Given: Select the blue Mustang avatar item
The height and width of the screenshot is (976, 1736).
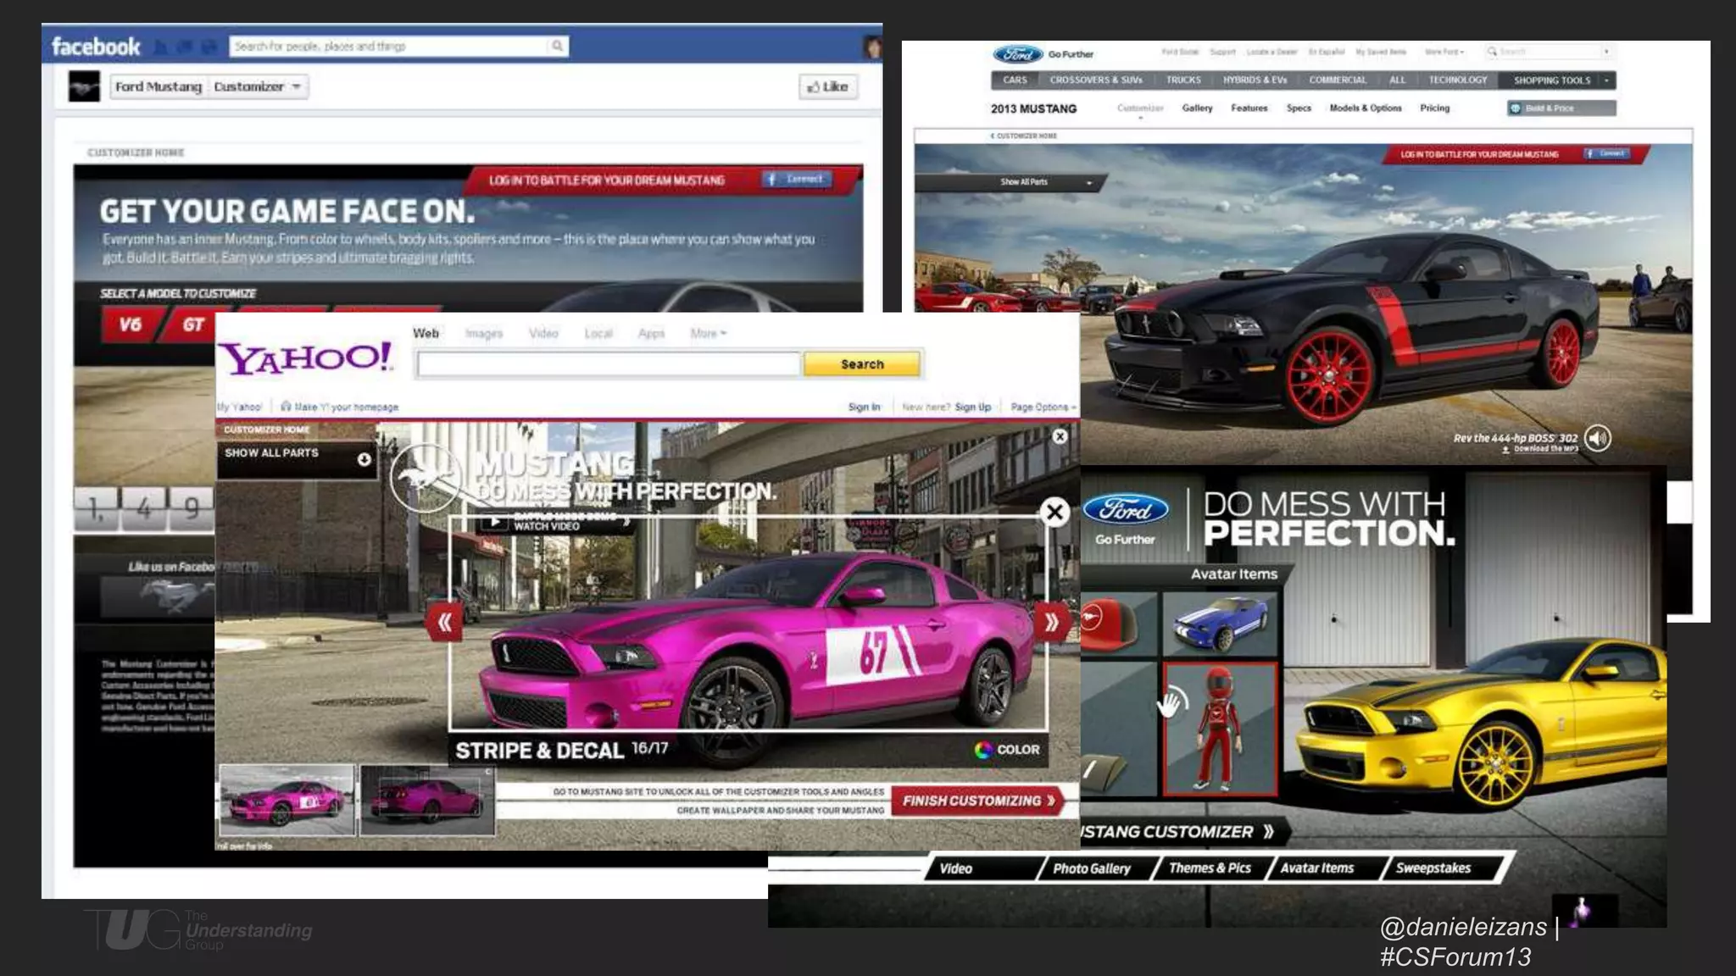Looking at the screenshot, I should point(1219,625).
